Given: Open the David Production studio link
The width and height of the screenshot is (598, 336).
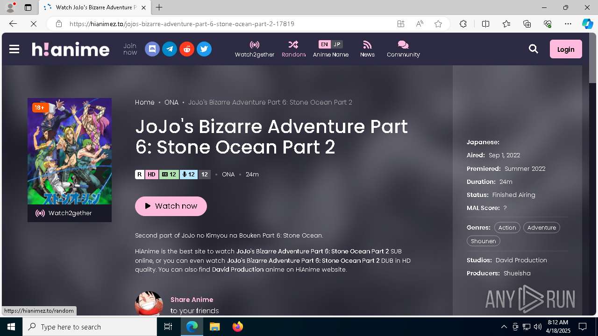Looking at the screenshot, I should click(521, 260).
